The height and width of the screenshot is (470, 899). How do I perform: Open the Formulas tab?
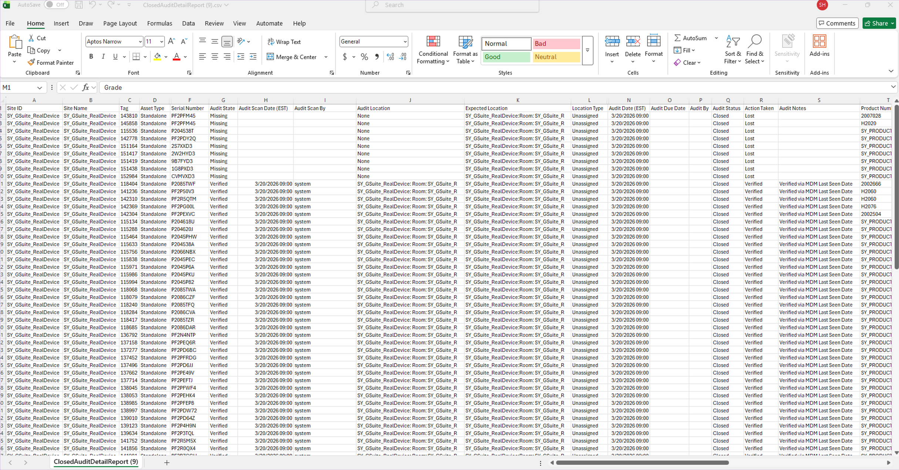159,23
